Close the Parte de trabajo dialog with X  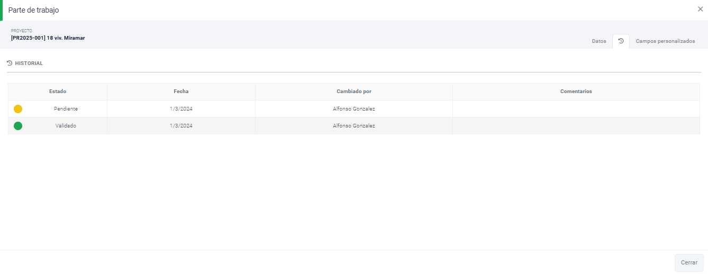coord(700,9)
